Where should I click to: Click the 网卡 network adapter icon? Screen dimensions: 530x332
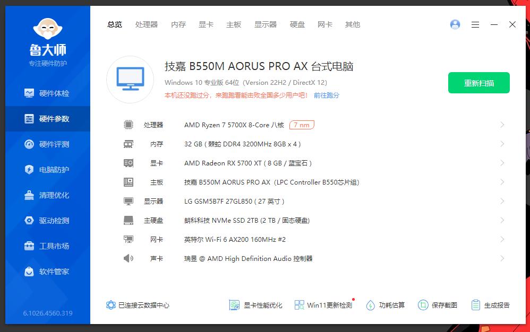[x=129, y=240]
